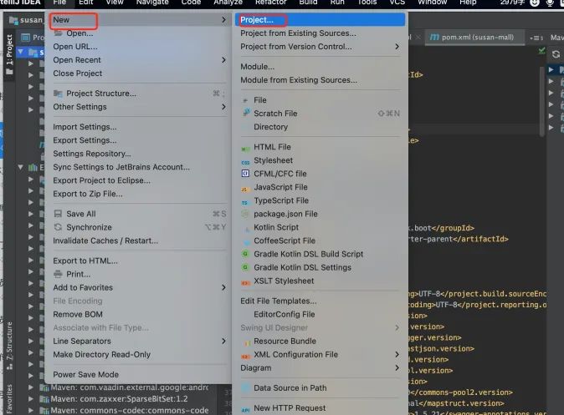Click the Data Source in Path icon
This screenshot has height=415, width=564.
coord(245,388)
